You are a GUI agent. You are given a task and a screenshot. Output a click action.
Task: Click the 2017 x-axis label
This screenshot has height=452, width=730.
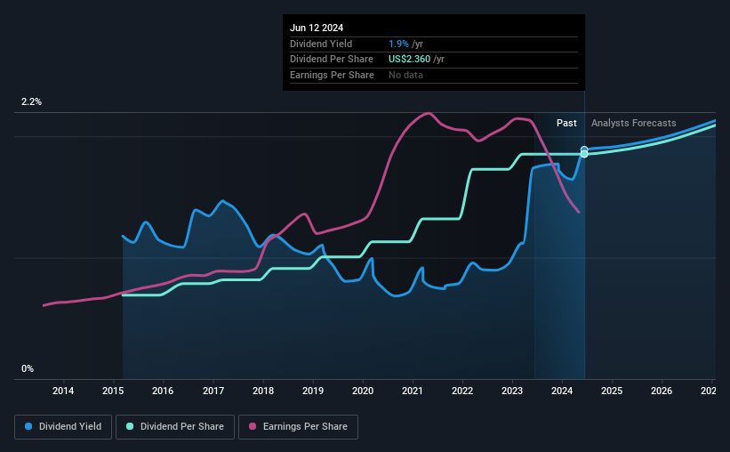pos(213,391)
